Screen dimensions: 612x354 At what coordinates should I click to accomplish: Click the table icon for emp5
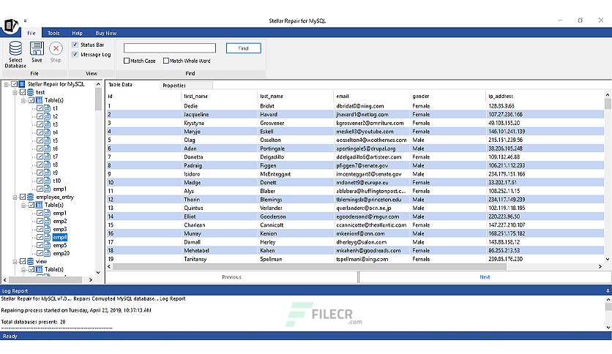coord(48,245)
